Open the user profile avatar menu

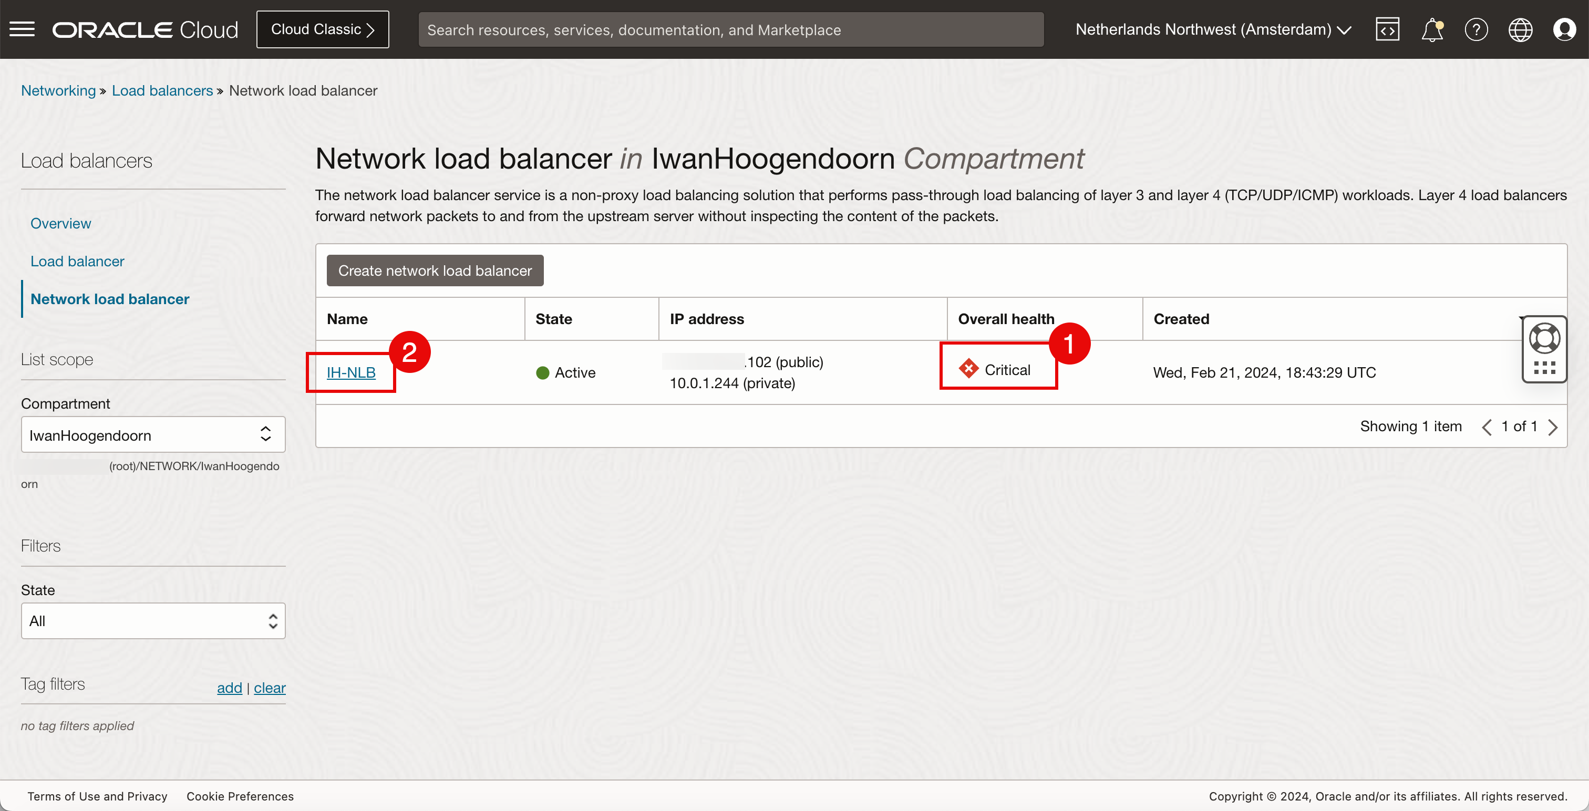1564,29
